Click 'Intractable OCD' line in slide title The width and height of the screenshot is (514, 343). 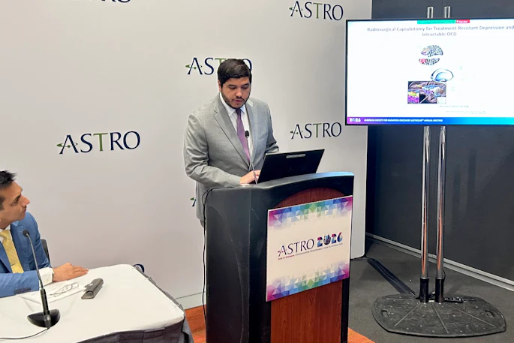click(x=439, y=34)
